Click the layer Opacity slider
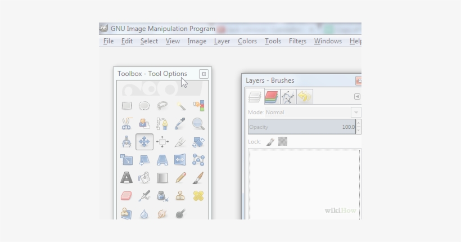The width and height of the screenshot is (461, 242). point(302,127)
